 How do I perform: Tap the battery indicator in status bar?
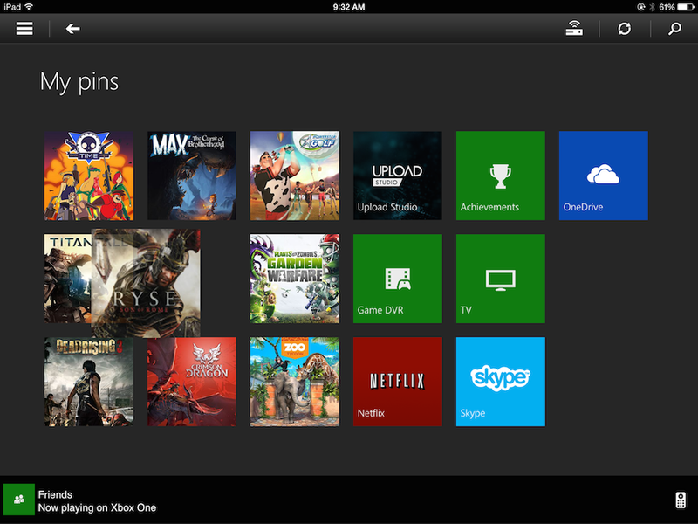[x=686, y=7]
